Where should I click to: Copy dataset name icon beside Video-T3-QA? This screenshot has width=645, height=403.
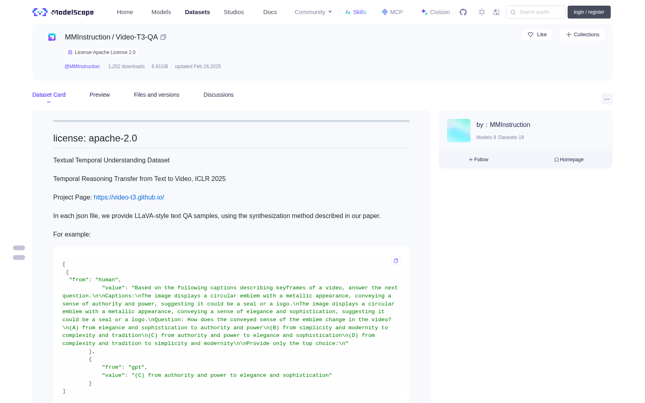pyautogui.click(x=163, y=37)
